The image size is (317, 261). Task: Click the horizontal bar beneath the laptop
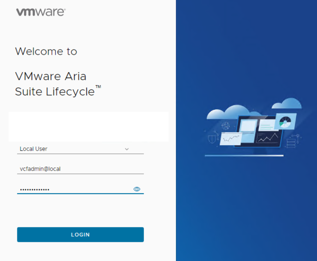(x=244, y=155)
